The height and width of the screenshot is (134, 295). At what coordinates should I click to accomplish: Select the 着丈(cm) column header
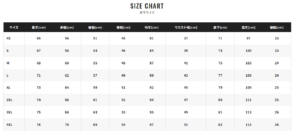click(x=39, y=28)
